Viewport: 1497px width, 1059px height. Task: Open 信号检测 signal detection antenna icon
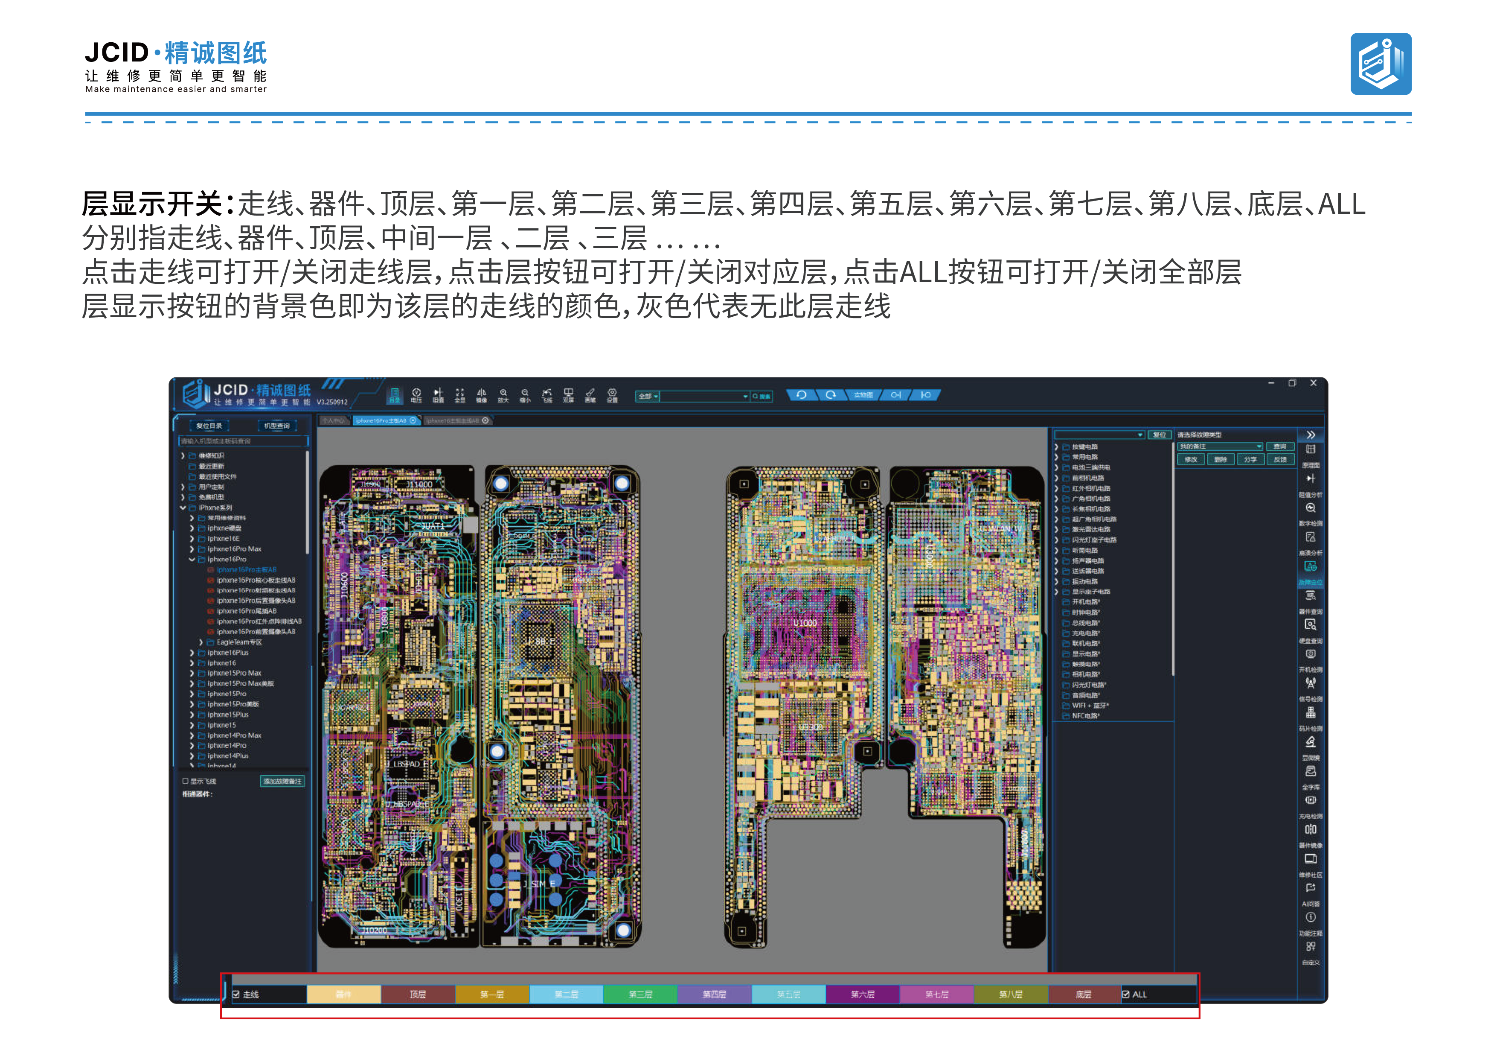click(x=1311, y=688)
